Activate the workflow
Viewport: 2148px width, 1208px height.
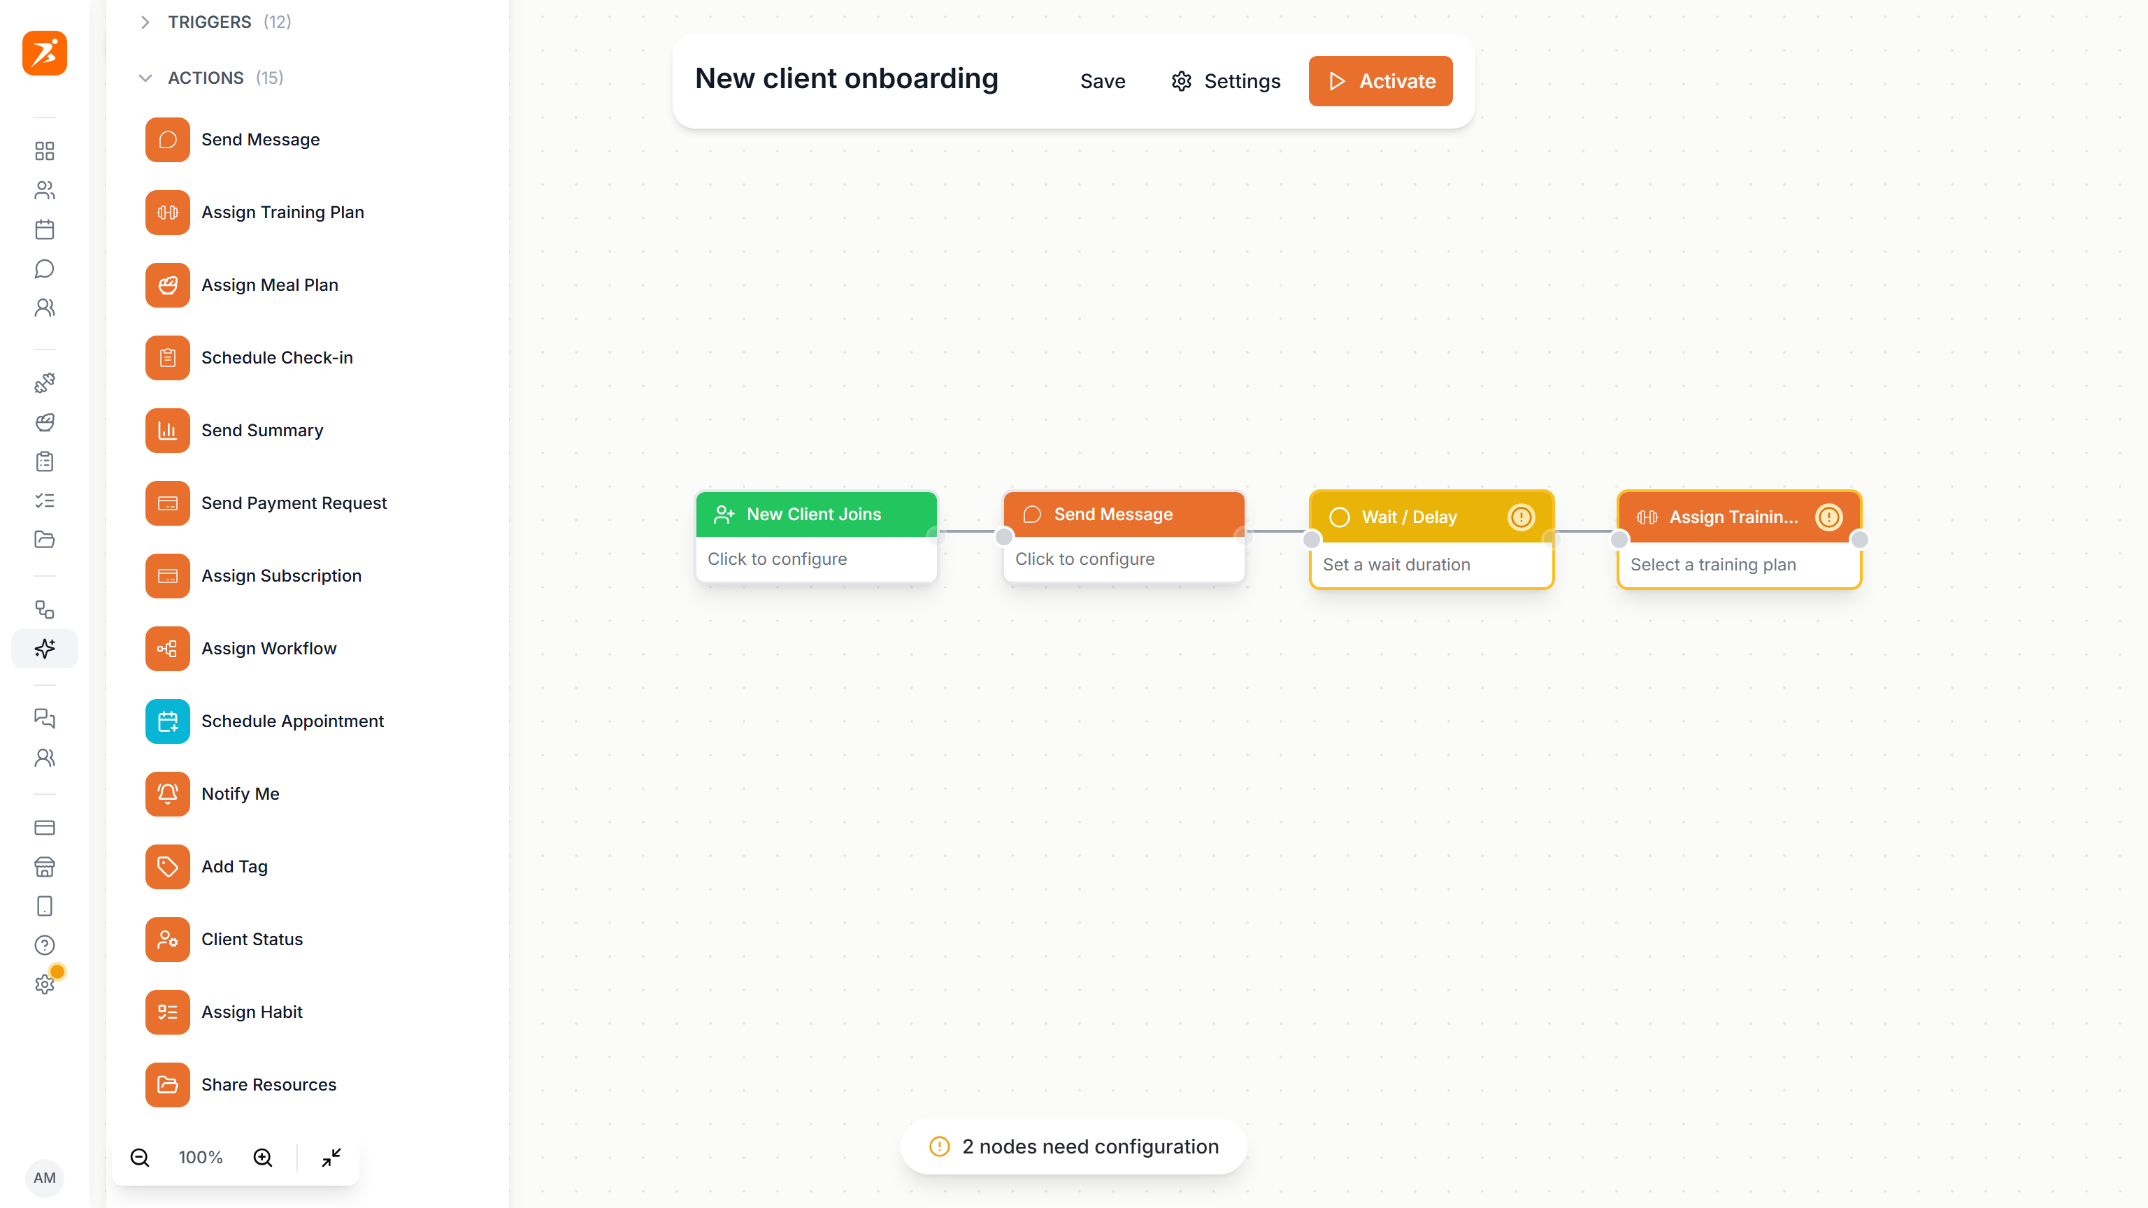(x=1380, y=81)
